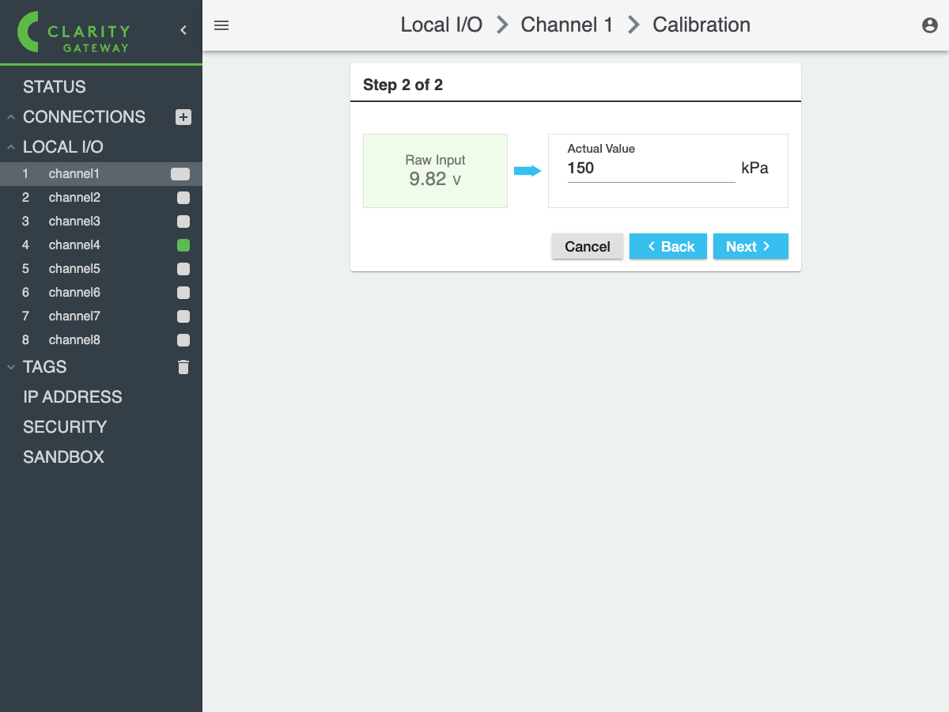Image resolution: width=949 pixels, height=712 pixels.
Task: Expand the Tags section
Action: click(11, 367)
